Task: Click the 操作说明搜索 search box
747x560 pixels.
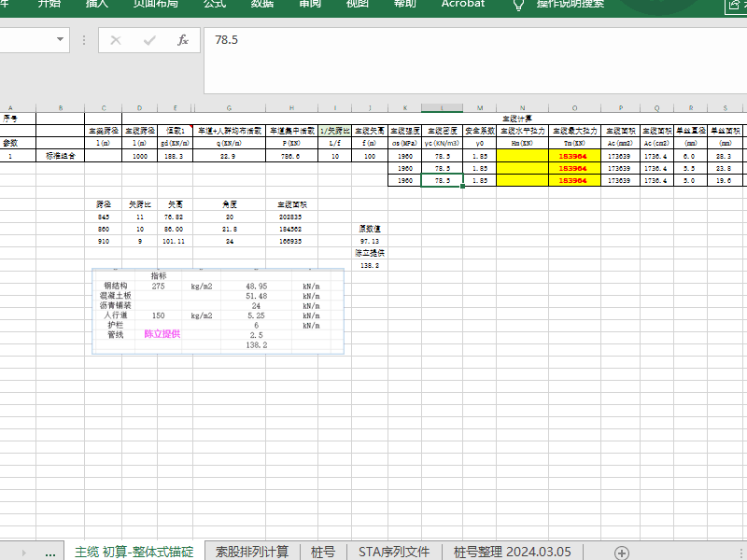Action: 571,4
